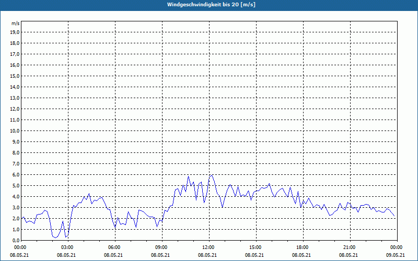The image size is (418, 261).
Task: Select the 5,0 y-axis label
Action: pos(16,185)
